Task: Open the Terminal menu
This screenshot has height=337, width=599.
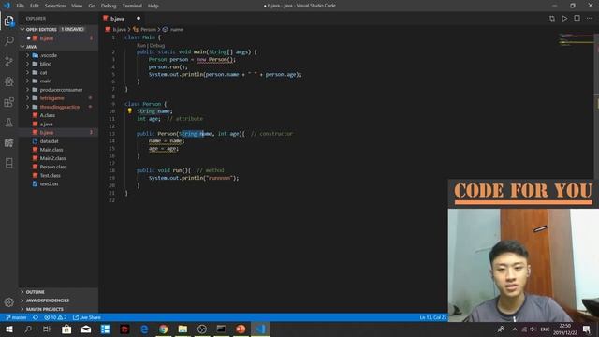Action: click(x=132, y=6)
